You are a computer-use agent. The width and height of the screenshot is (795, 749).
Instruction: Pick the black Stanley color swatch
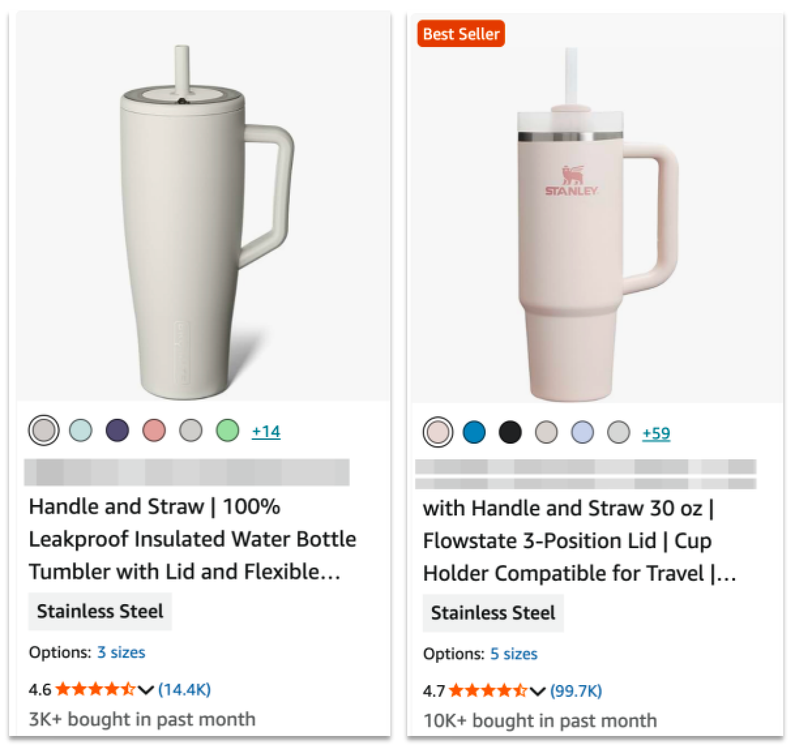tap(510, 433)
